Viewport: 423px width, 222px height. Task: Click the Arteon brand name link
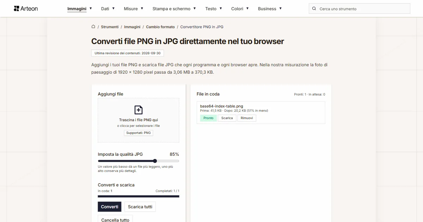pyautogui.click(x=29, y=8)
